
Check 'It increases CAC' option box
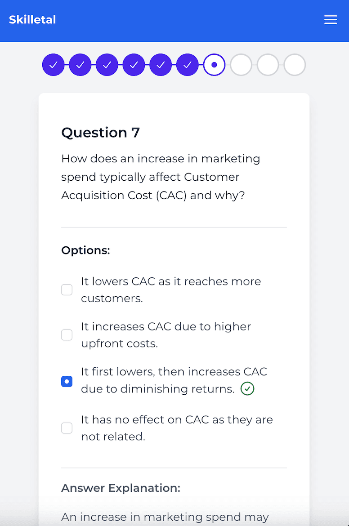[67, 335]
